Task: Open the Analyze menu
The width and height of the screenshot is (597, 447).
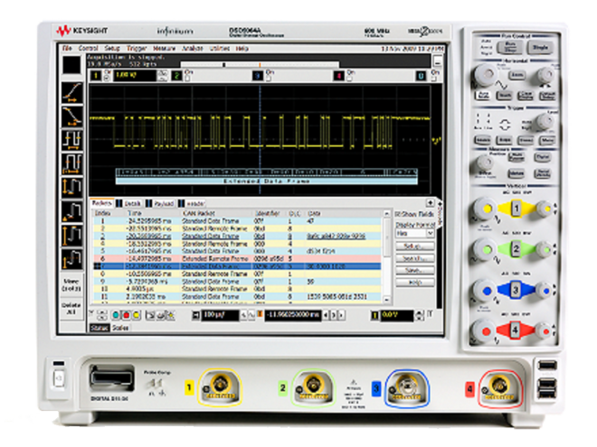Action: pyautogui.click(x=193, y=48)
